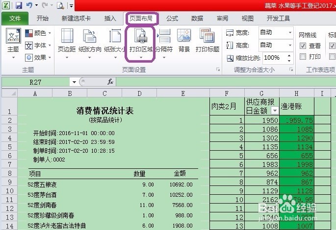The width and height of the screenshot is (336, 230).
Task: Open theme 字体 fonts dropdown
Action: [x=38, y=46]
